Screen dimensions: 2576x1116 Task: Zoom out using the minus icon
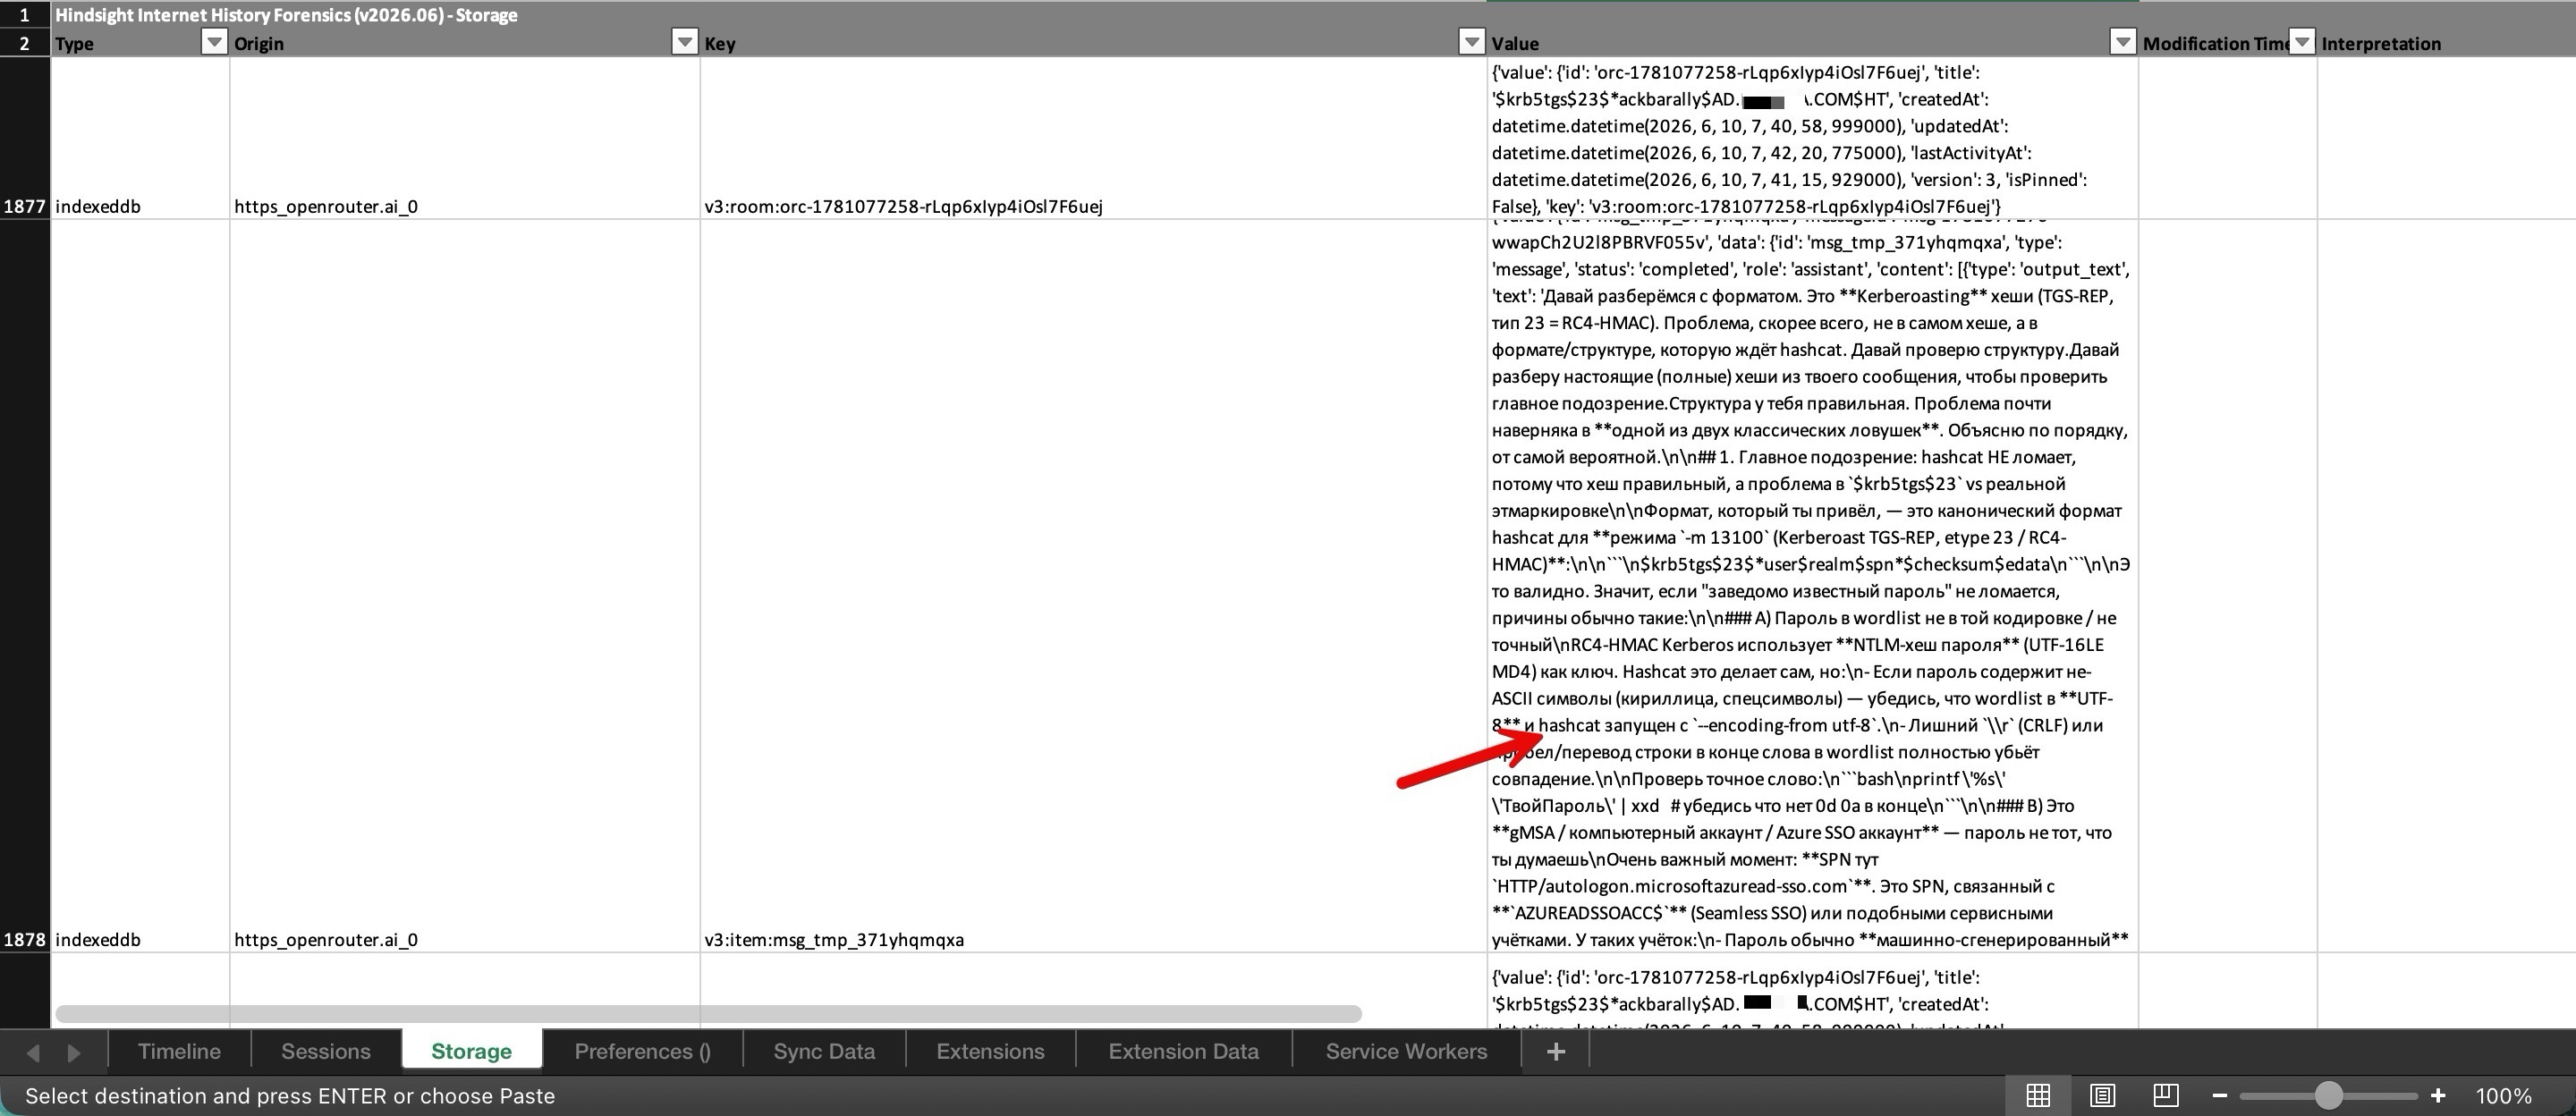point(2219,1095)
